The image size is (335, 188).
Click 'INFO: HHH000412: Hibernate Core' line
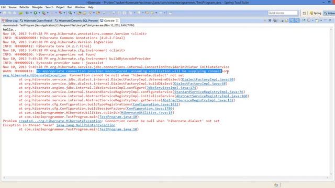[x=47, y=46]
